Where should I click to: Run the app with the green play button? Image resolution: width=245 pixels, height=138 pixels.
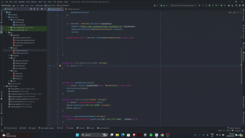click(199, 5)
